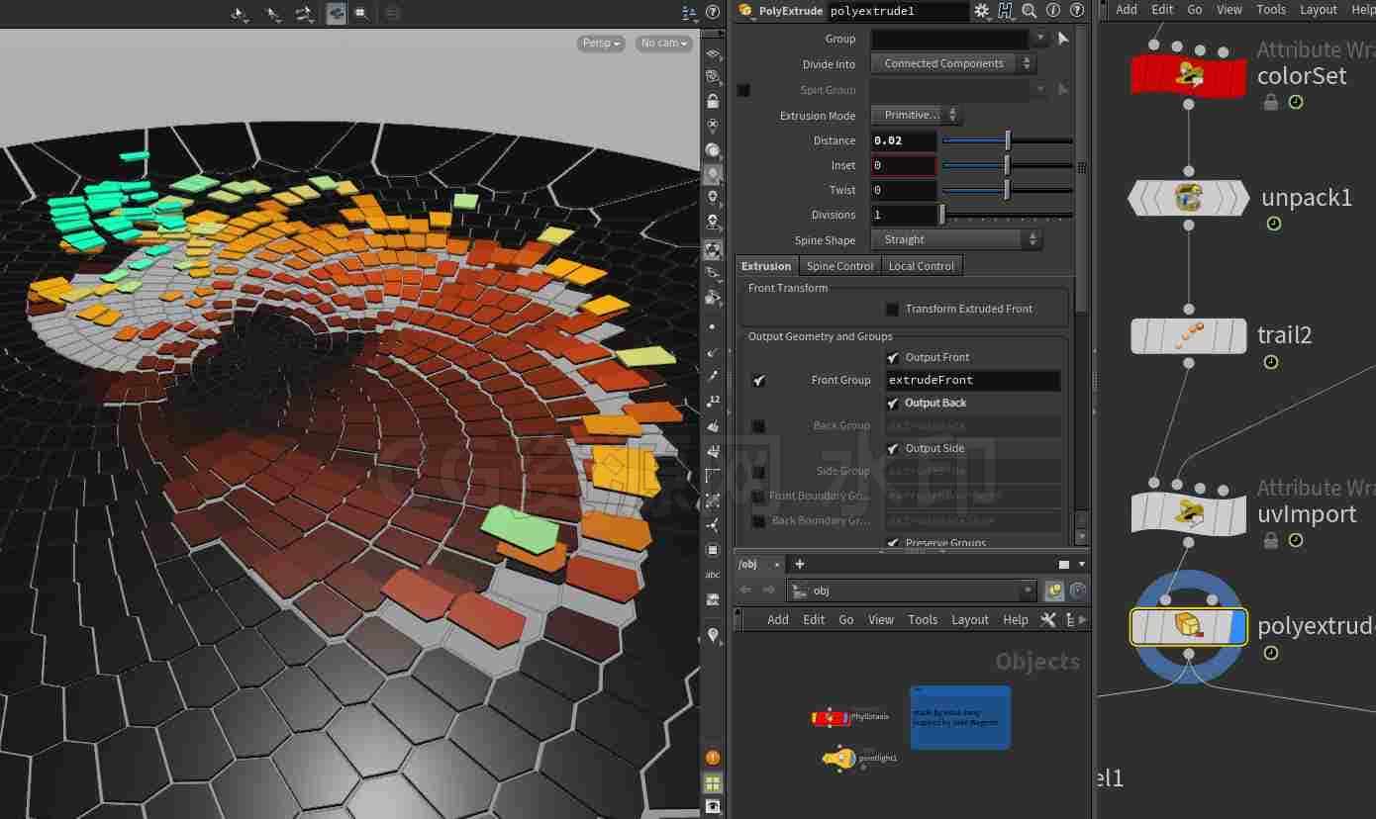Toggle the Output Side checkbox
The image size is (1376, 819).
click(x=893, y=449)
